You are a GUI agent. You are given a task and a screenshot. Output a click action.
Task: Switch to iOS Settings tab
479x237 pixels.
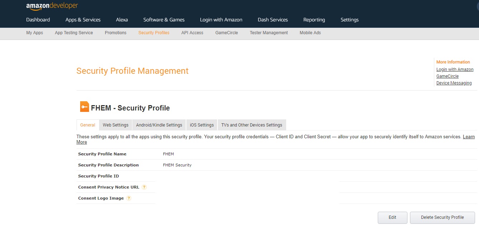[202, 125]
